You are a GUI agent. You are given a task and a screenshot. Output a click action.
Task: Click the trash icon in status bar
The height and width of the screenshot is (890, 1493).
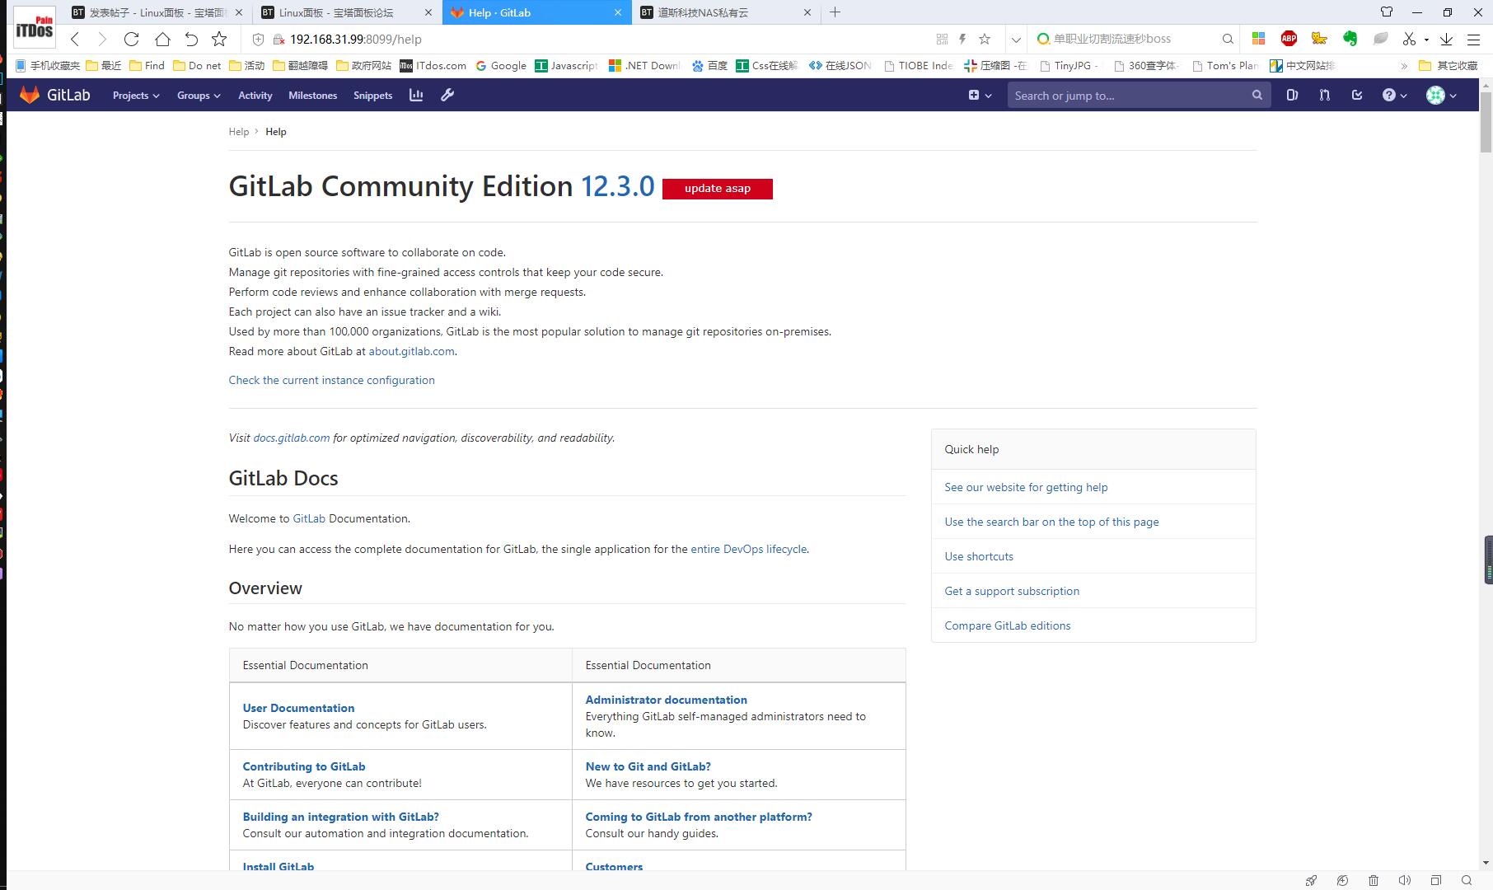[1374, 880]
